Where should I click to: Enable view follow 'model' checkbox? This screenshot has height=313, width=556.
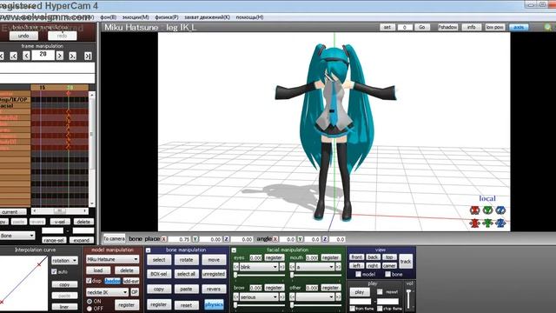click(359, 275)
